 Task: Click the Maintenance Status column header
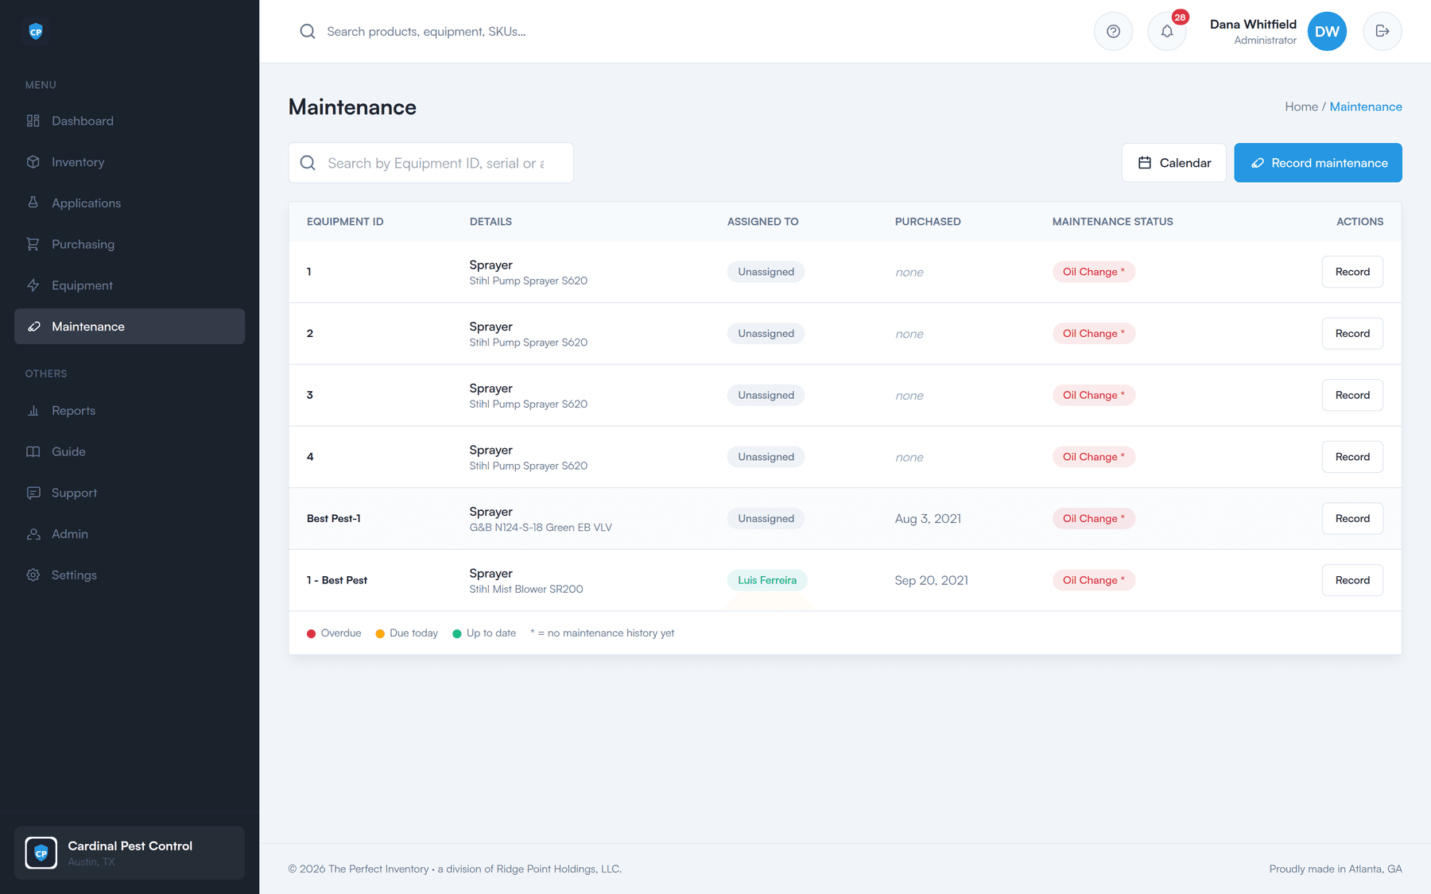click(1112, 222)
